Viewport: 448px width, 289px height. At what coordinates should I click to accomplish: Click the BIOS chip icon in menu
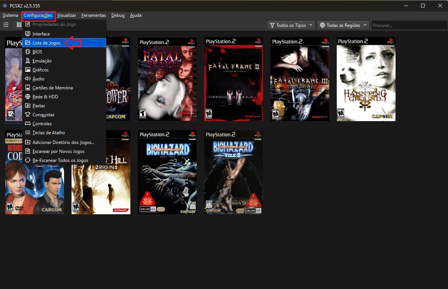tap(27, 52)
